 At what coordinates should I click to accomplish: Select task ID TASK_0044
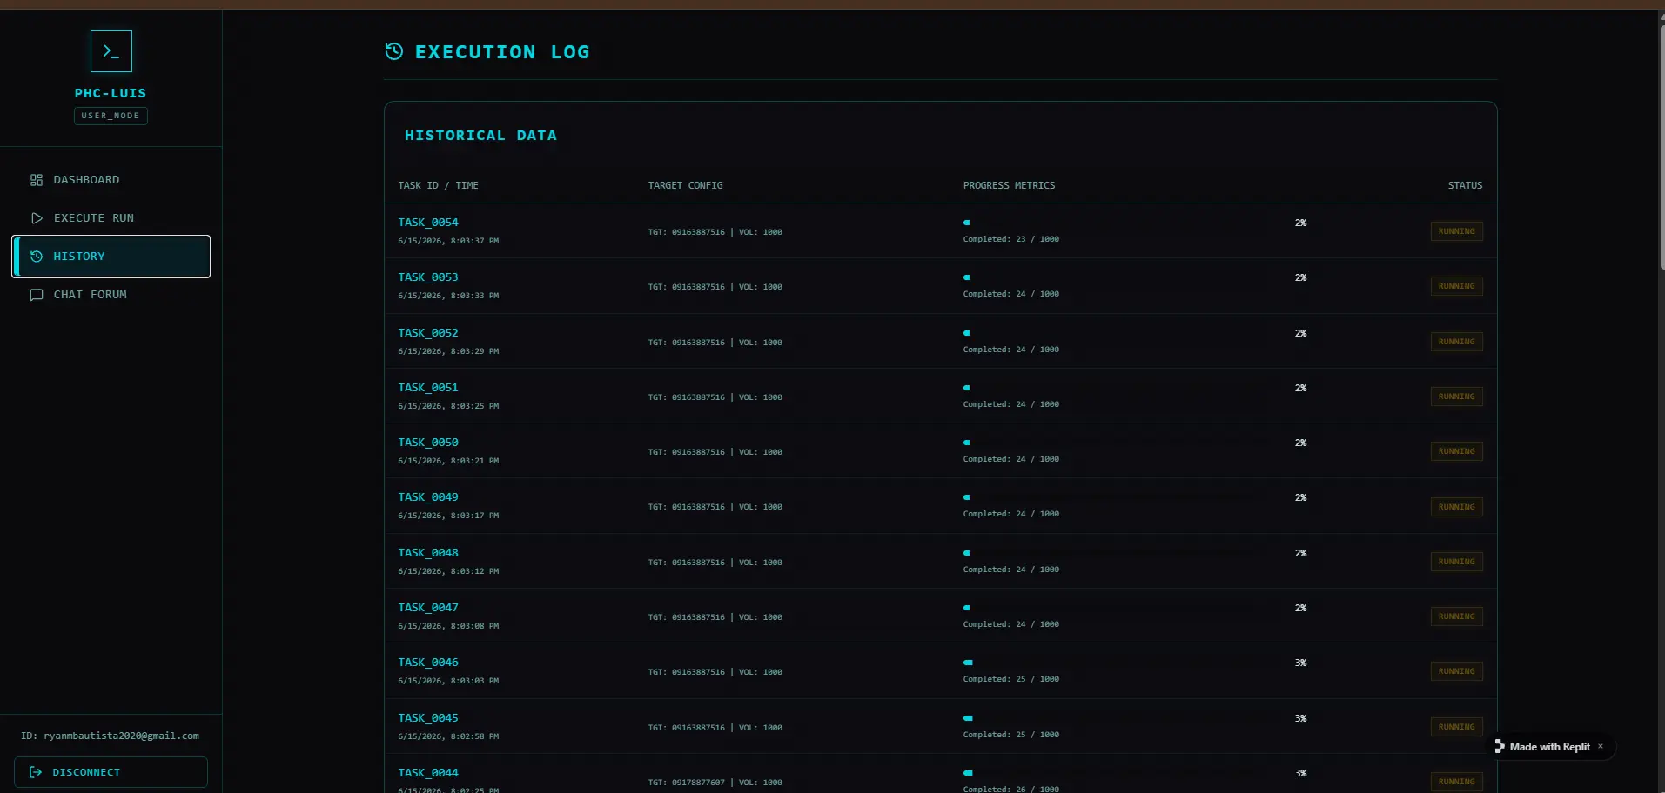tap(428, 773)
